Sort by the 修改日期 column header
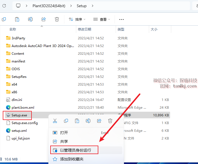 pyautogui.click(x=85, y=29)
